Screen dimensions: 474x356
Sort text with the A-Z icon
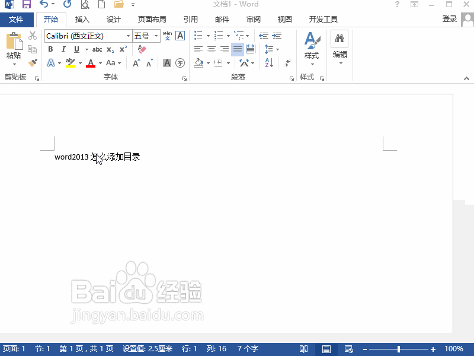point(269,63)
